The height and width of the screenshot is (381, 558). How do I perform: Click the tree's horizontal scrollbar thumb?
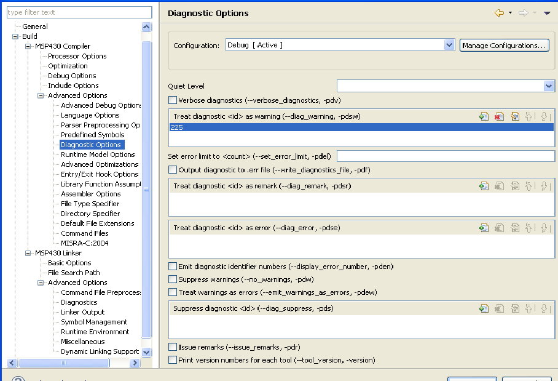[x=64, y=363]
